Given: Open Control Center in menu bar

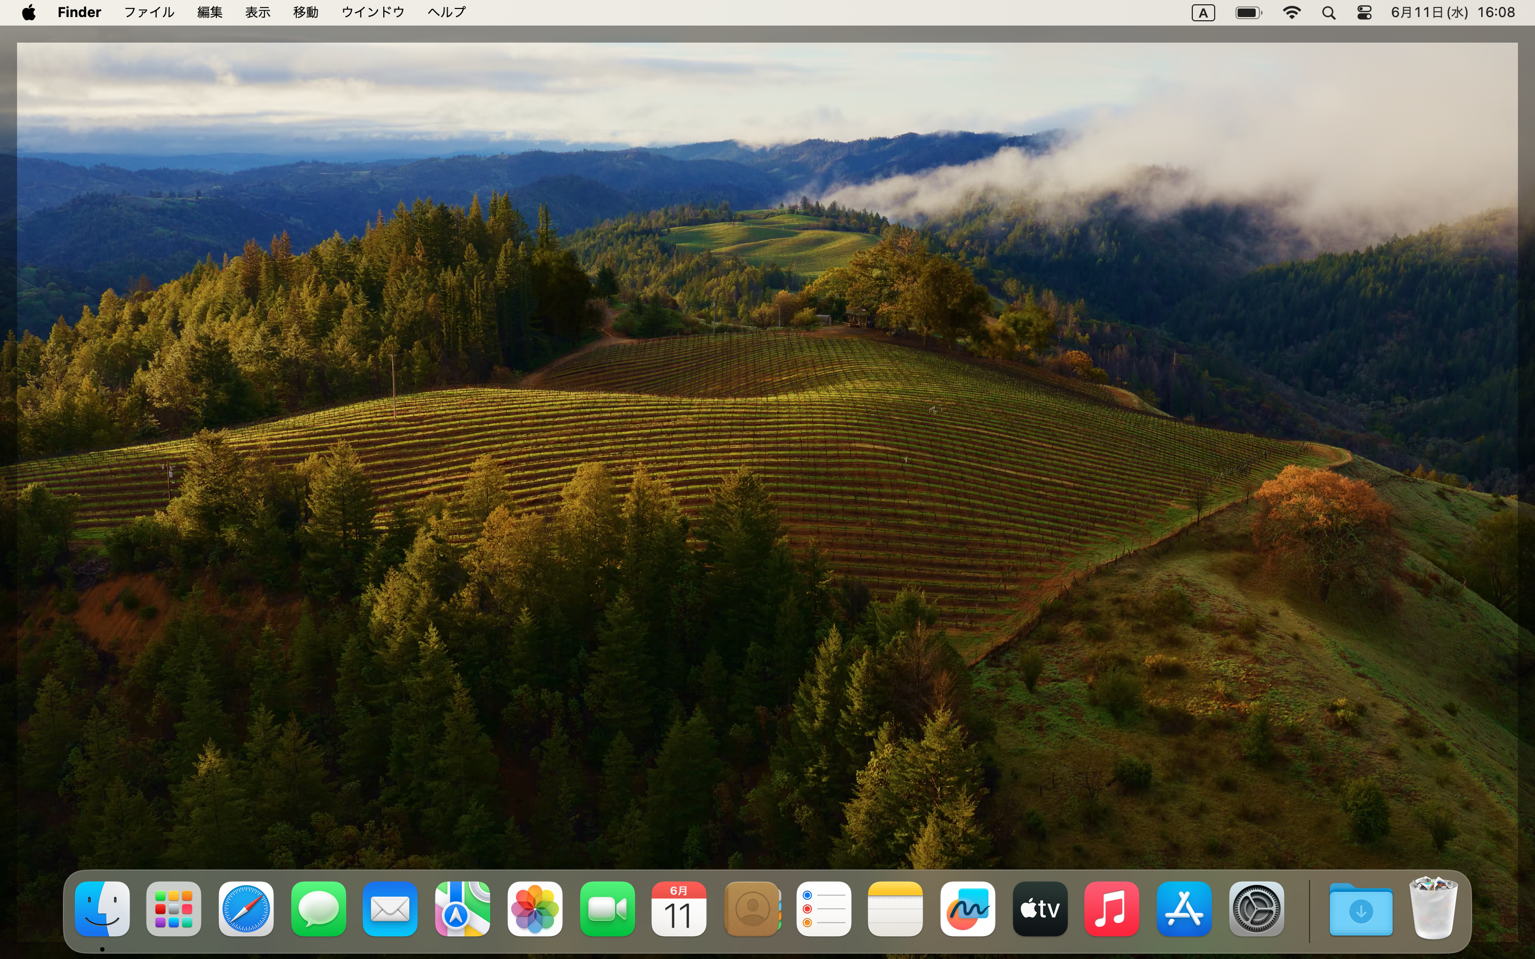Looking at the screenshot, I should tap(1364, 13).
